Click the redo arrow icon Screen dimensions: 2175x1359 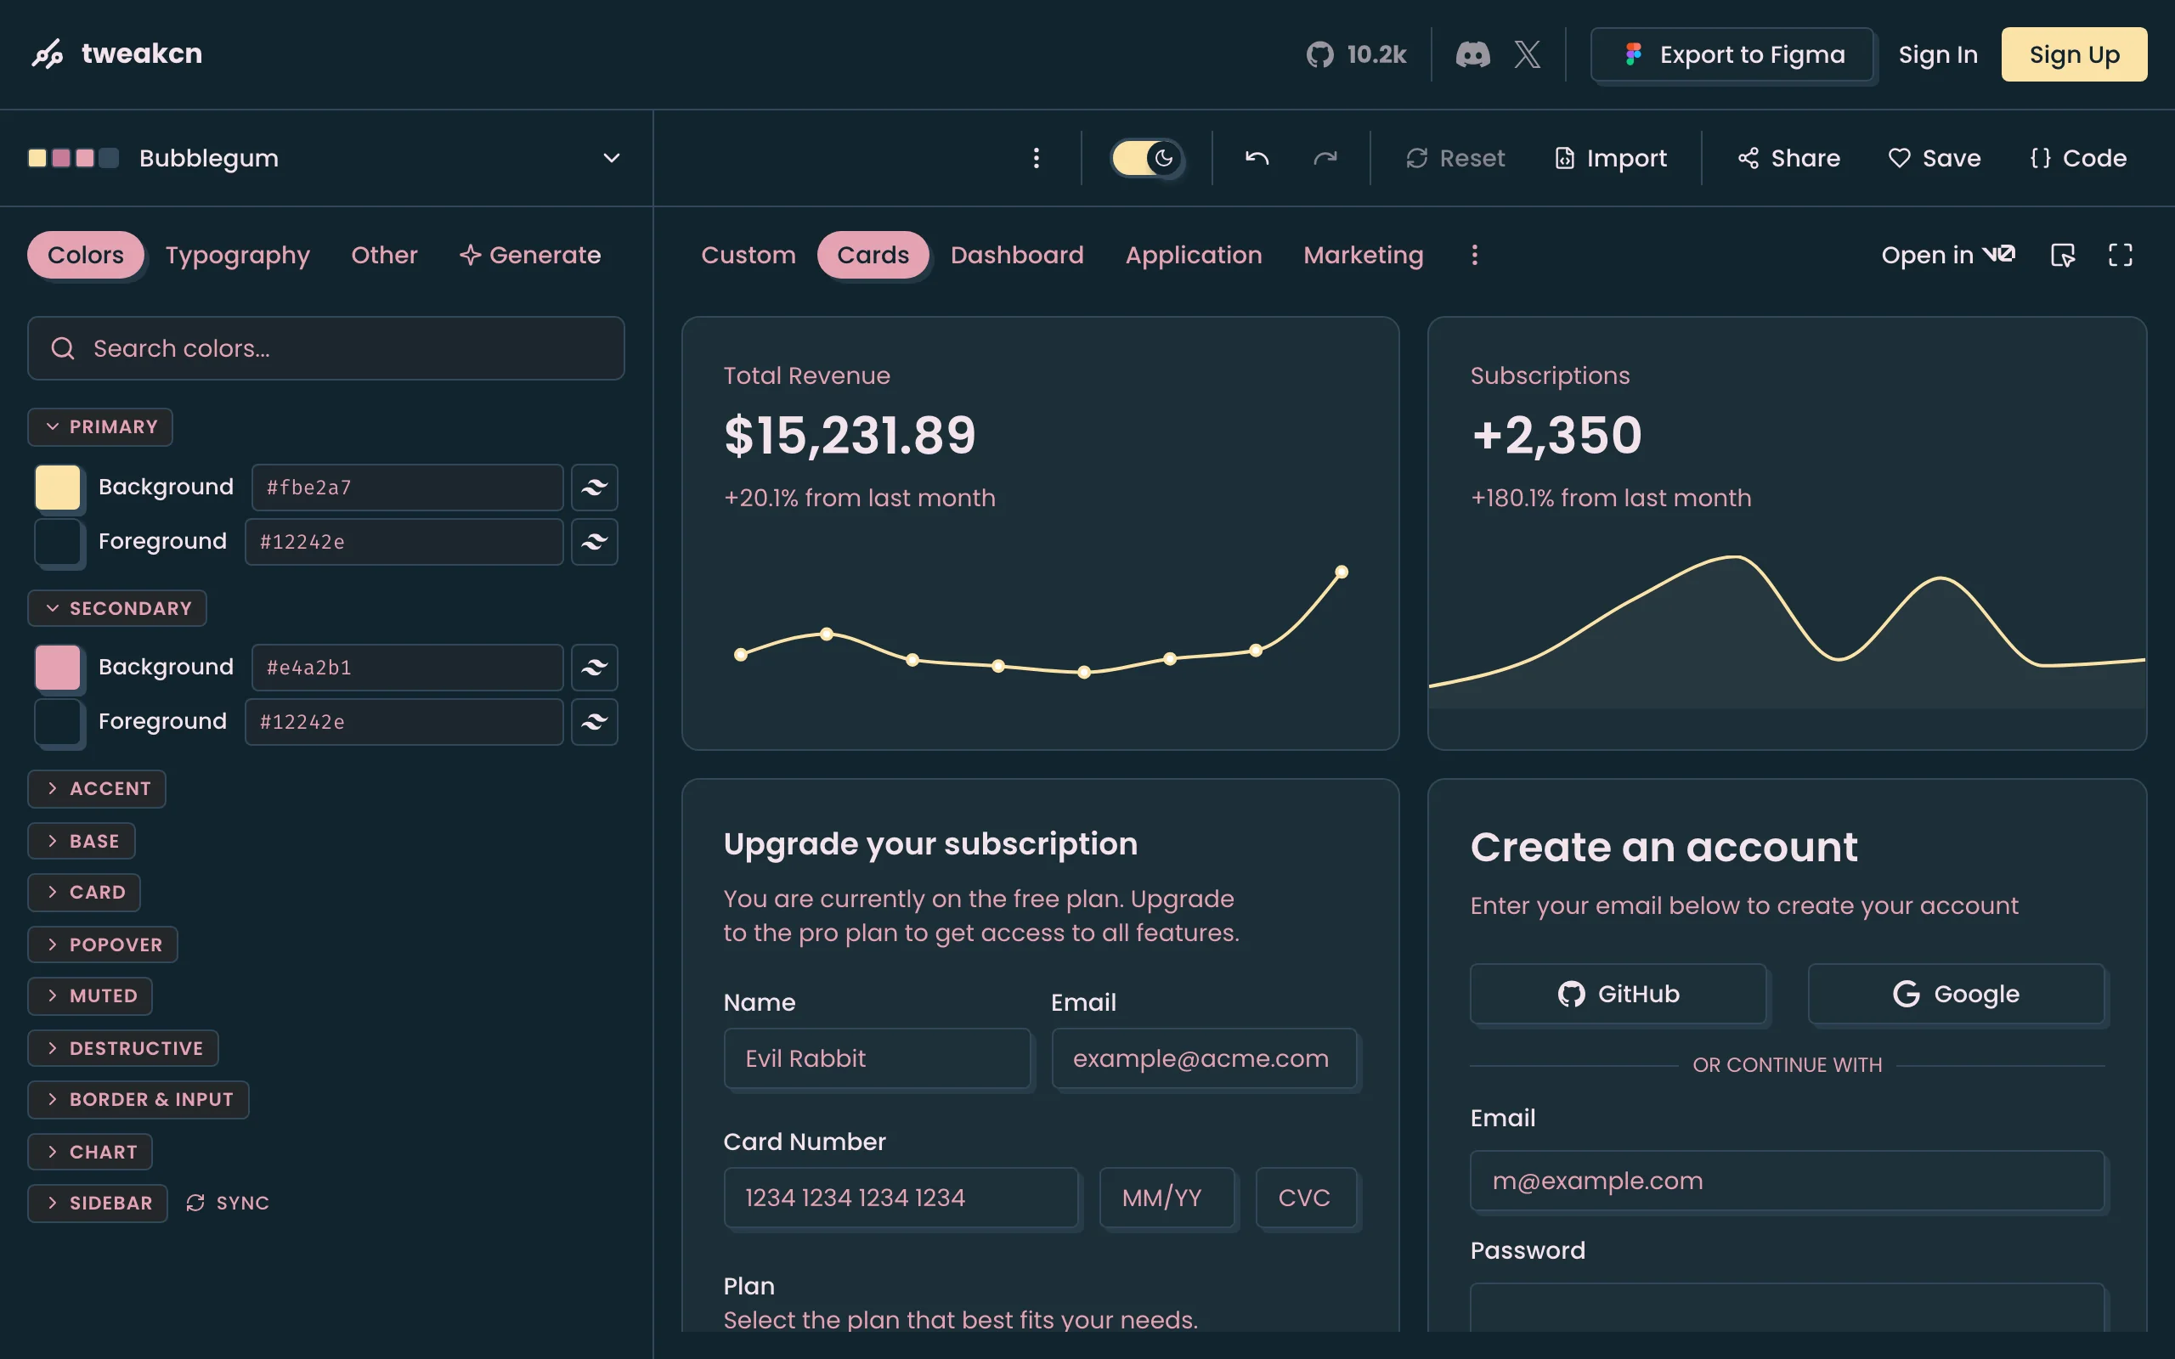click(1325, 158)
